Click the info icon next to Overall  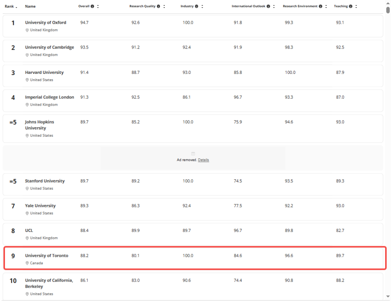pos(93,7)
